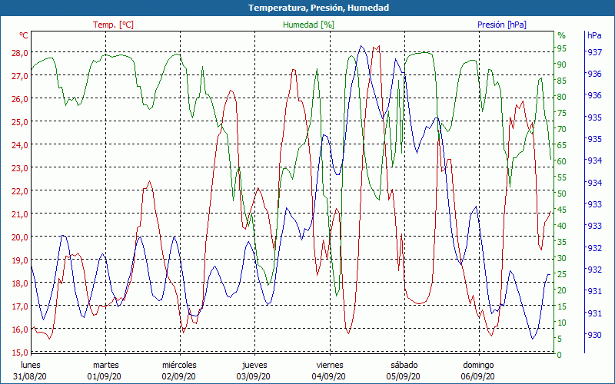
Task: Click the 16,0 temperature axis value
Action: [20, 329]
